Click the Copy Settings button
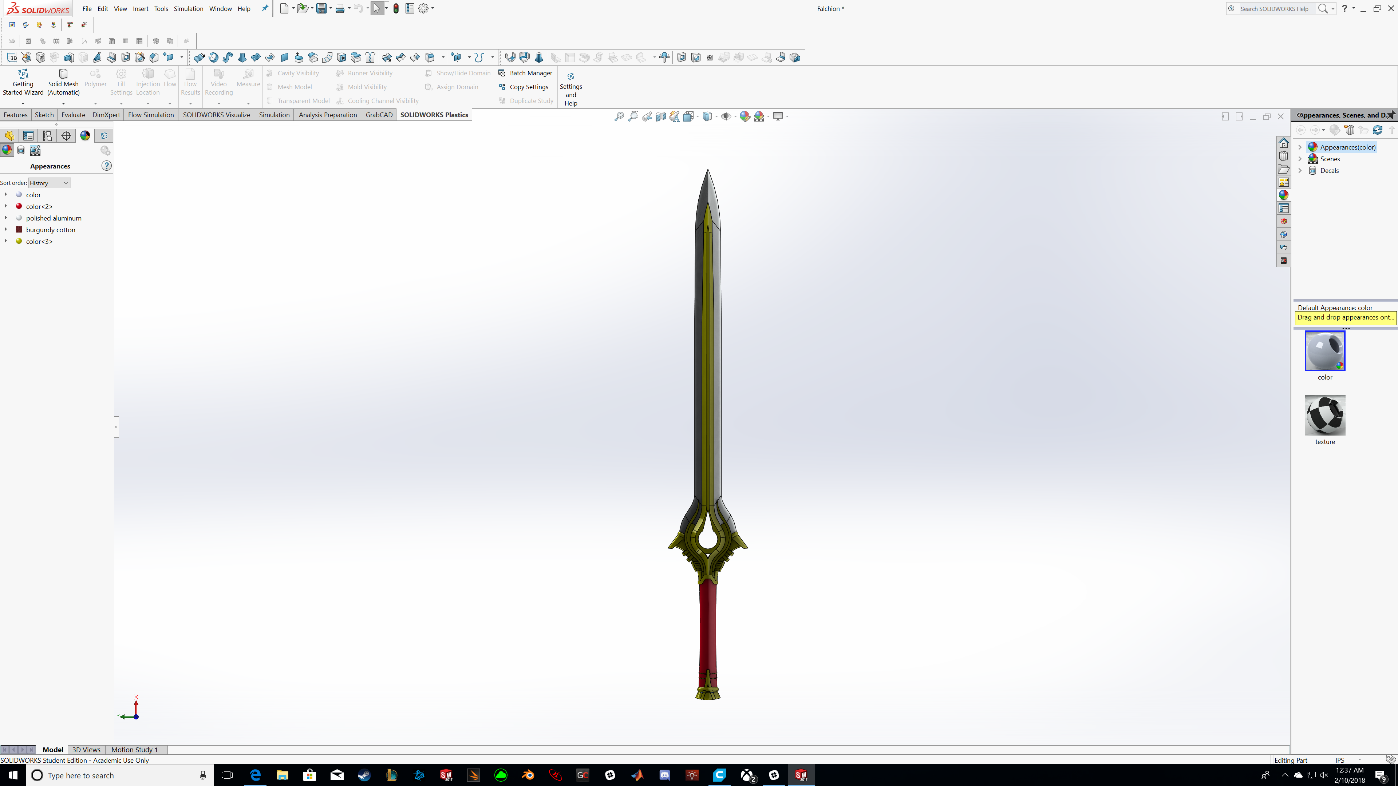This screenshot has width=1398, height=786. pos(524,87)
